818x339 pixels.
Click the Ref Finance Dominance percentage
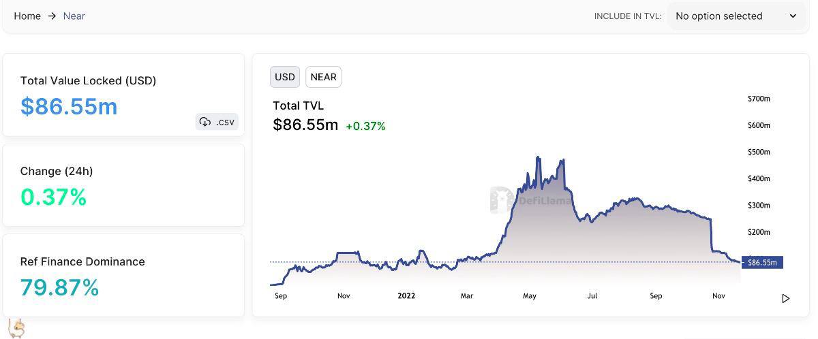click(59, 287)
